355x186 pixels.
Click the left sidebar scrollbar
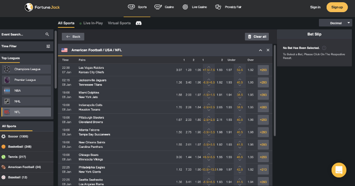55,59
